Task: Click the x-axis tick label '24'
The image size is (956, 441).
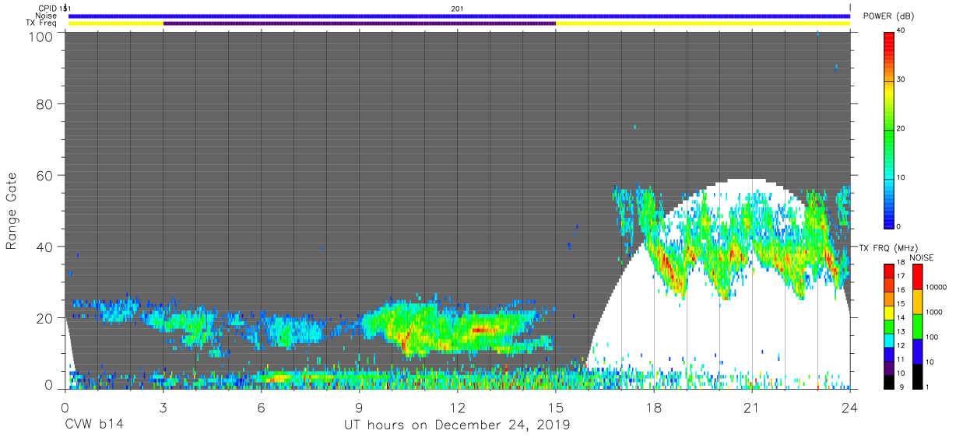Action: [x=850, y=407]
